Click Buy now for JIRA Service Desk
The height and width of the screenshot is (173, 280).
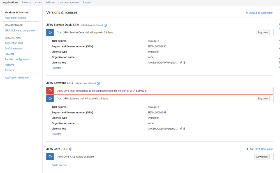click(263, 32)
